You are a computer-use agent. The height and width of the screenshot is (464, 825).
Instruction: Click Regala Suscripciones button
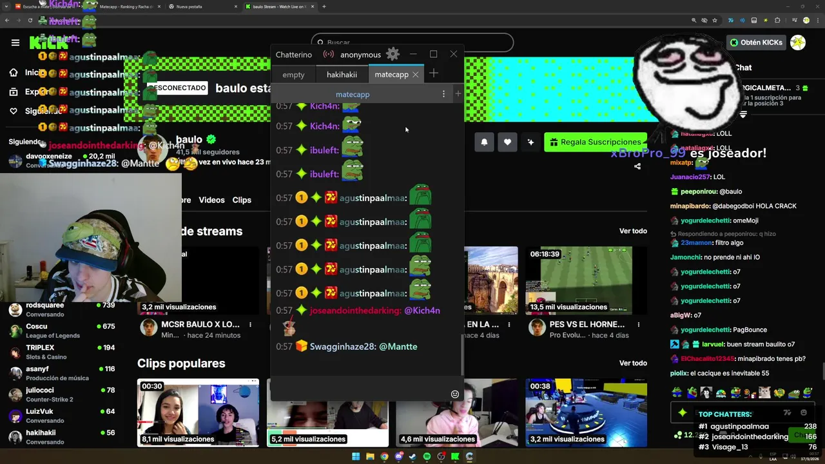pyautogui.click(x=596, y=142)
